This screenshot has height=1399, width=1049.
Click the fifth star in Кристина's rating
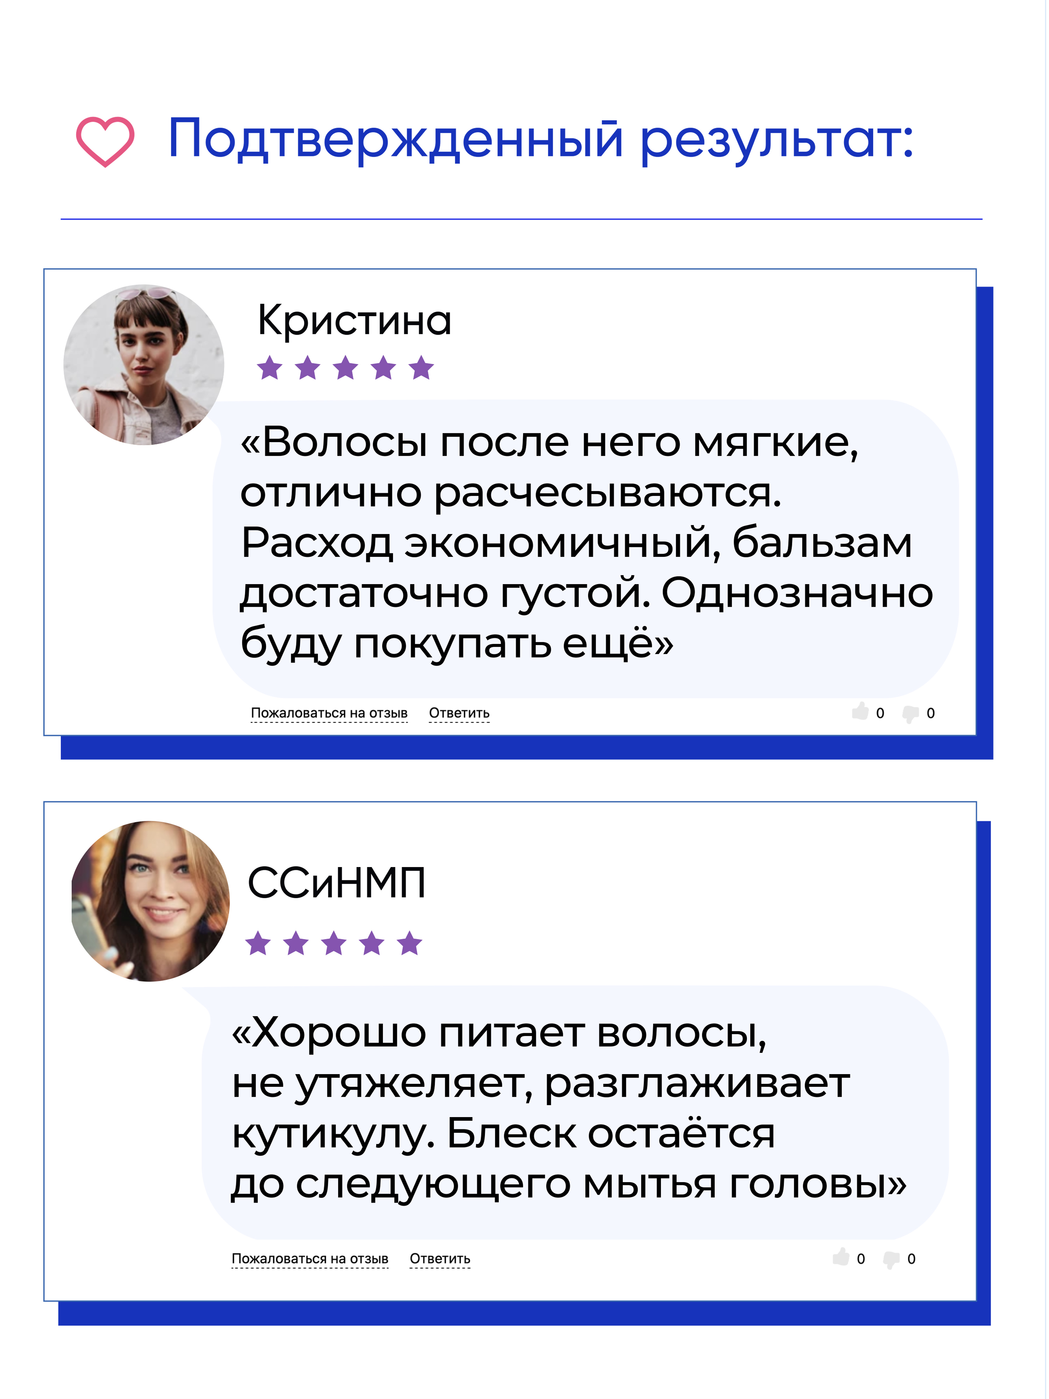[421, 368]
